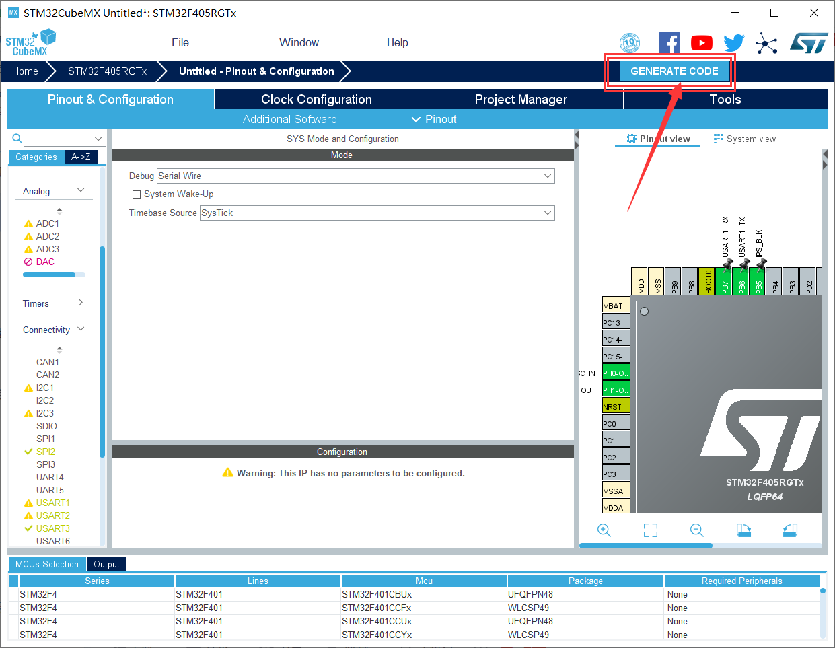Switch to the Clock Configuration tab

(316, 99)
